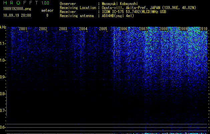
Task: Click the 2009 time marker
Action: pos(183,29)
